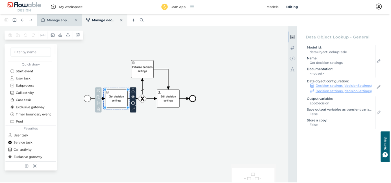Screen dimensions: 391x183
Task: Cut the Get decision settings task with scissors icon
Action: pyautogui.click(x=98, y=103)
